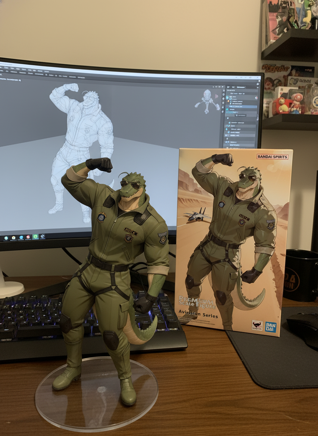Click the small rig preview in the viewport corner
The image size is (318, 436).
207,101
